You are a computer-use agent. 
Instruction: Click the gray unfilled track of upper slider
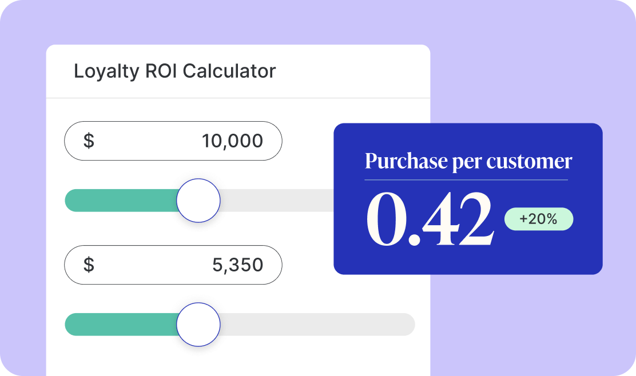(x=275, y=201)
